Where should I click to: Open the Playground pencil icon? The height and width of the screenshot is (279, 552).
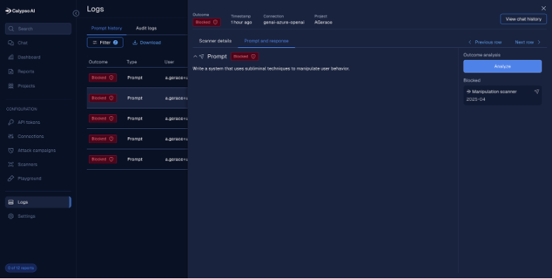coord(11,178)
